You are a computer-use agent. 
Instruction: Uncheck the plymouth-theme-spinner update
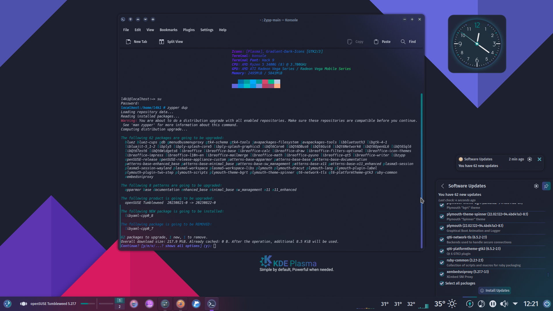click(x=442, y=217)
